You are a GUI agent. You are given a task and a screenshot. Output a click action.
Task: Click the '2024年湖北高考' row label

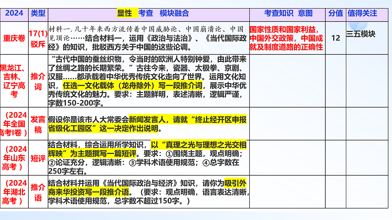coord(14,192)
